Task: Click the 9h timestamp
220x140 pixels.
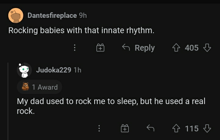Action: [83, 15]
